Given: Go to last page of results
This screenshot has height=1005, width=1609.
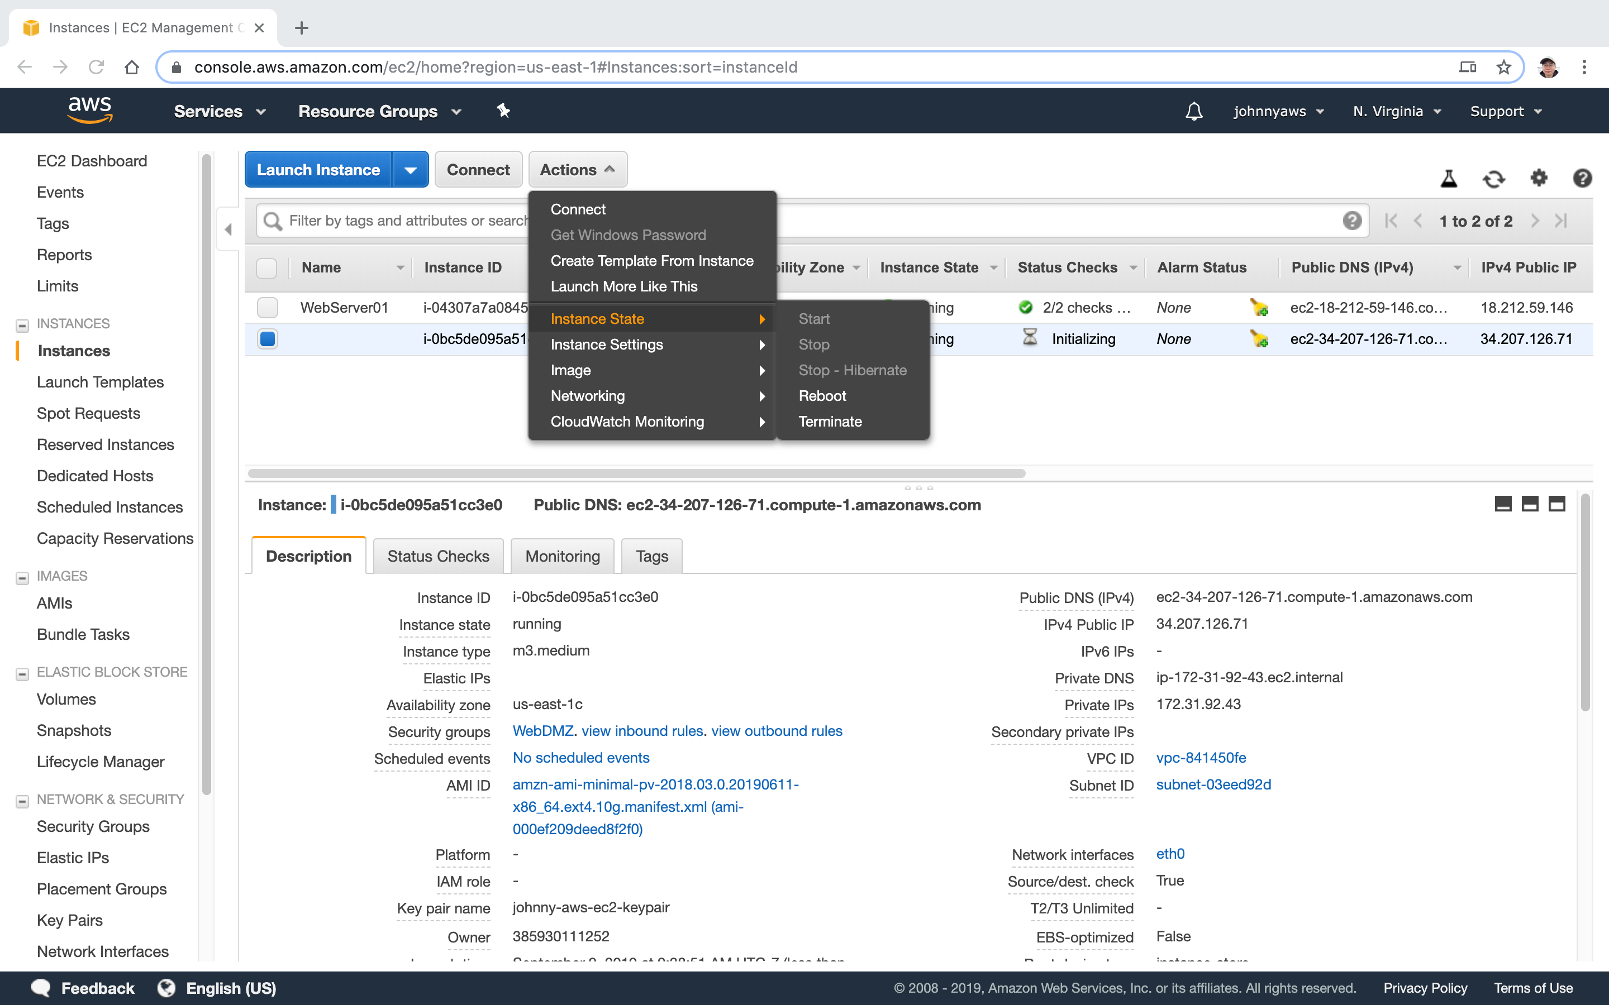Looking at the screenshot, I should pyautogui.click(x=1561, y=221).
